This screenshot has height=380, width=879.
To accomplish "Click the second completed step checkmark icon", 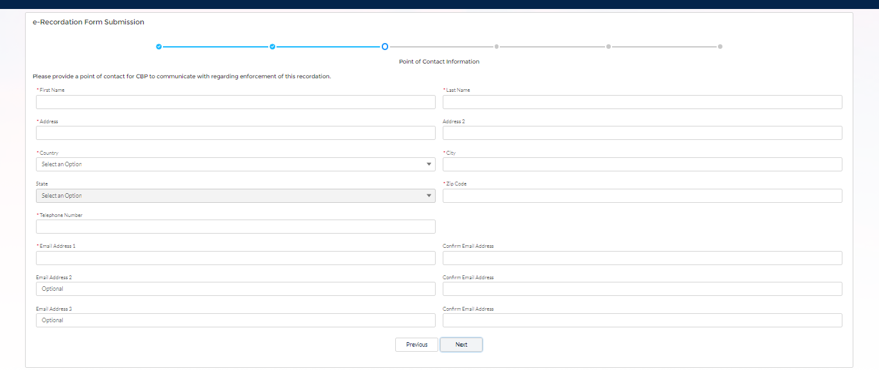I will point(272,47).
